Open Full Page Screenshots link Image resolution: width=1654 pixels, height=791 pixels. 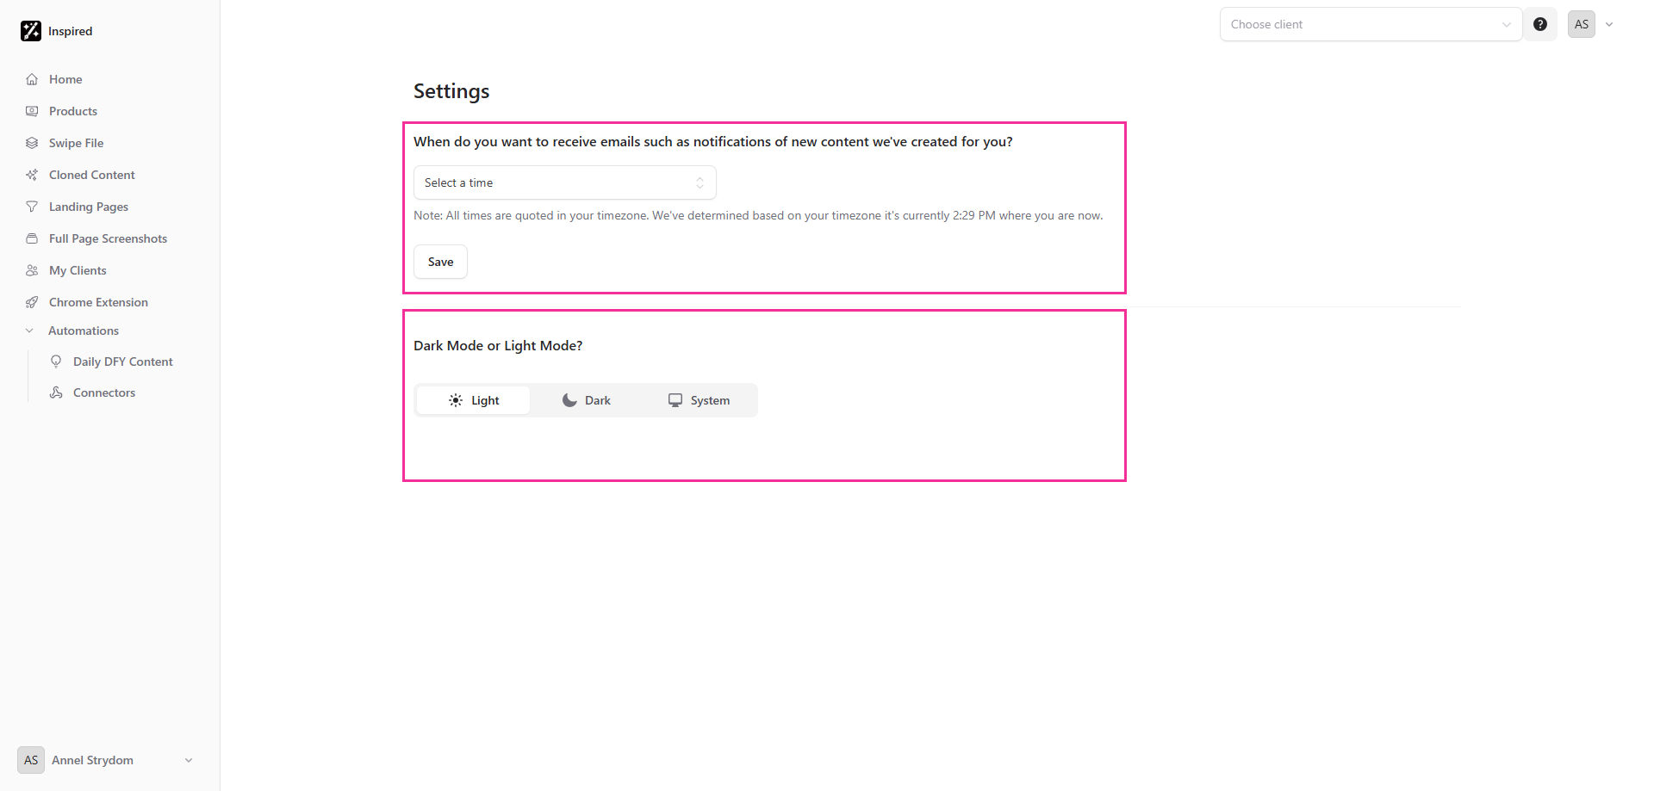pos(108,238)
